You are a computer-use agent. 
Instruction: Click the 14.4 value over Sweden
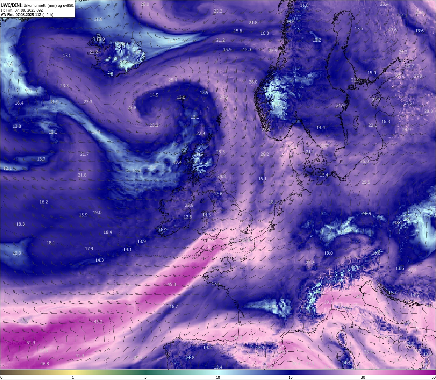click(321, 128)
